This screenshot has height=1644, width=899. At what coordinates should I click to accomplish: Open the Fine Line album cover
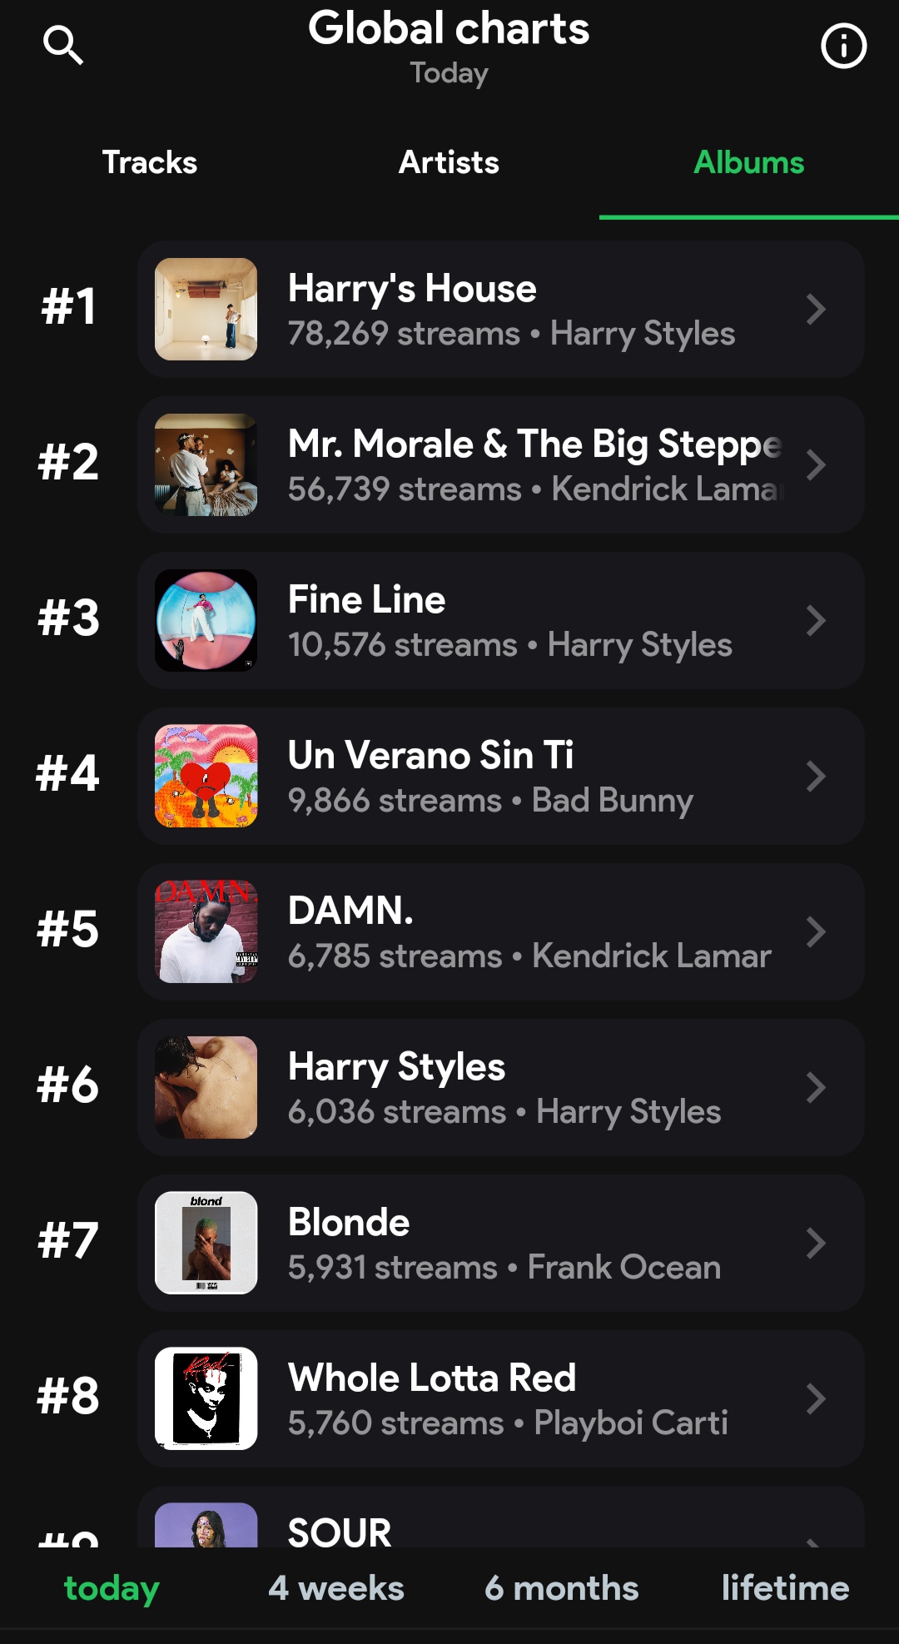206,620
